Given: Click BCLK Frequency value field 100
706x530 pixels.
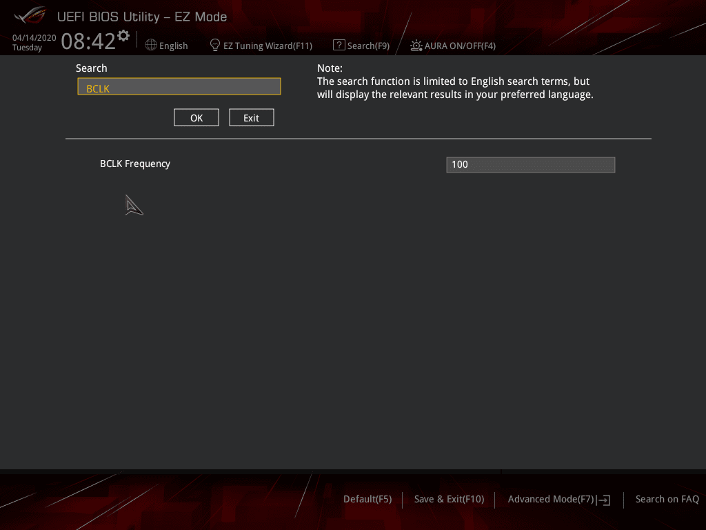Looking at the screenshot, I should click(x=530, y=164).
